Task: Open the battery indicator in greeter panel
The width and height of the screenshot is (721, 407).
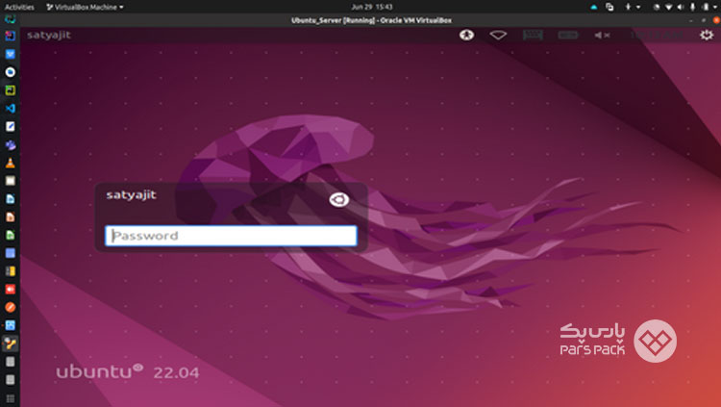Action: pos(568,35)
